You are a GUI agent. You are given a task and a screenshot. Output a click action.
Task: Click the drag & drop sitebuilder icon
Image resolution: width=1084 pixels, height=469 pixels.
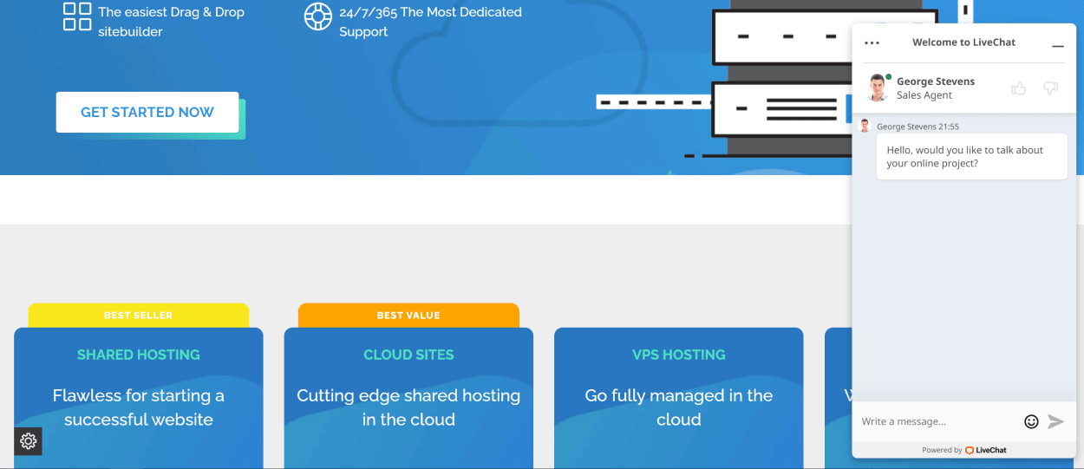coord(77,16)
